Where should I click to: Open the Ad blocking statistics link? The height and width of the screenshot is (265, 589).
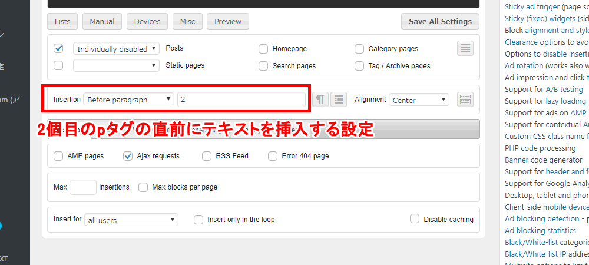(x=540, y=230)
